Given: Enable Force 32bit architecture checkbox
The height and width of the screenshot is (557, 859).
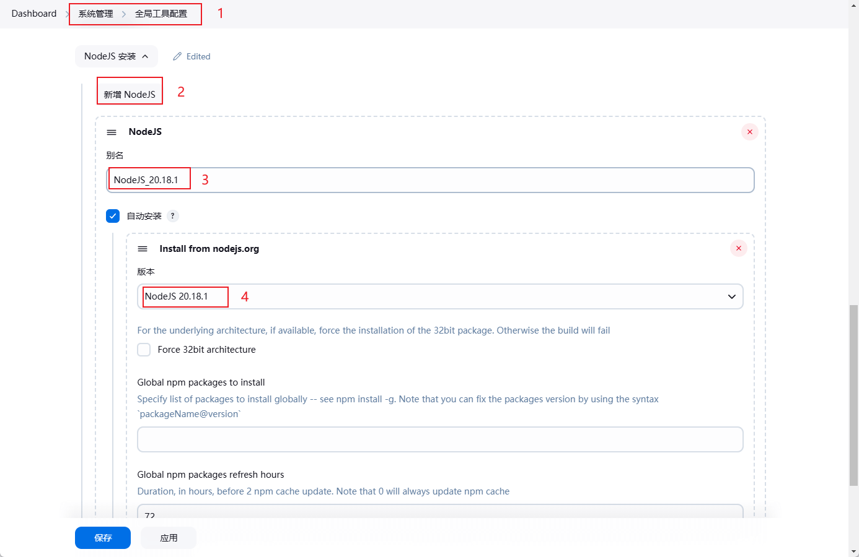Looking at the screenshot, I should [x=144, y=350].
